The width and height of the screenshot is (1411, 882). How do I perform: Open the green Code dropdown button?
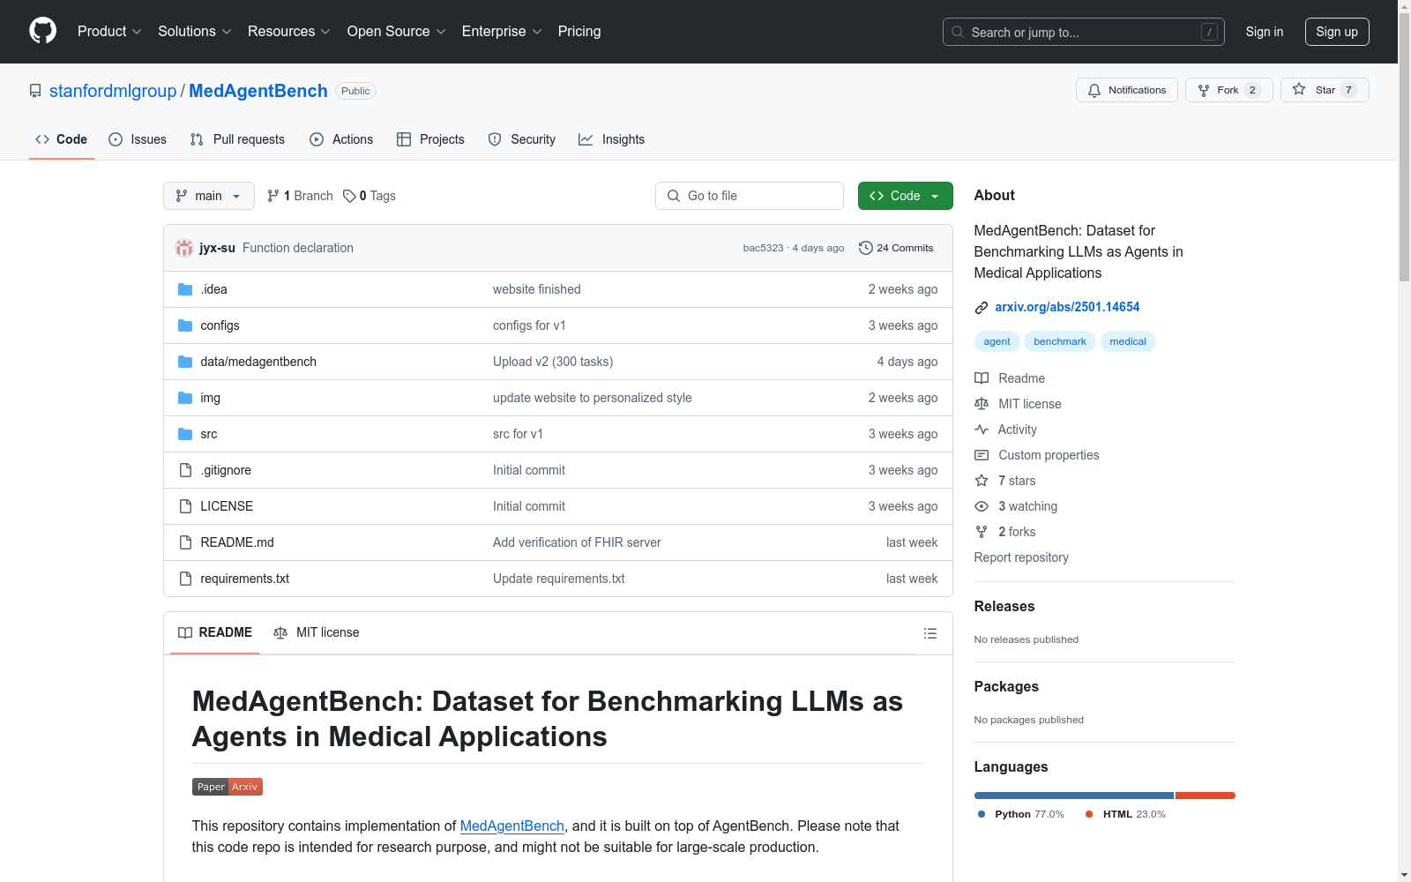(x=905, y=196)
